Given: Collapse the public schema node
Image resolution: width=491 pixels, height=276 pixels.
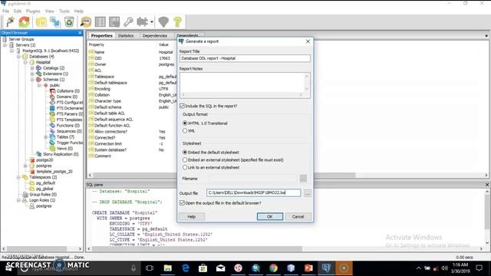Looking at the screenshot, I should [39, 85].
